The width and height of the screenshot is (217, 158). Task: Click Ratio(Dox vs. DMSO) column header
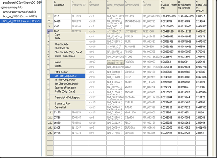[201, 7]
